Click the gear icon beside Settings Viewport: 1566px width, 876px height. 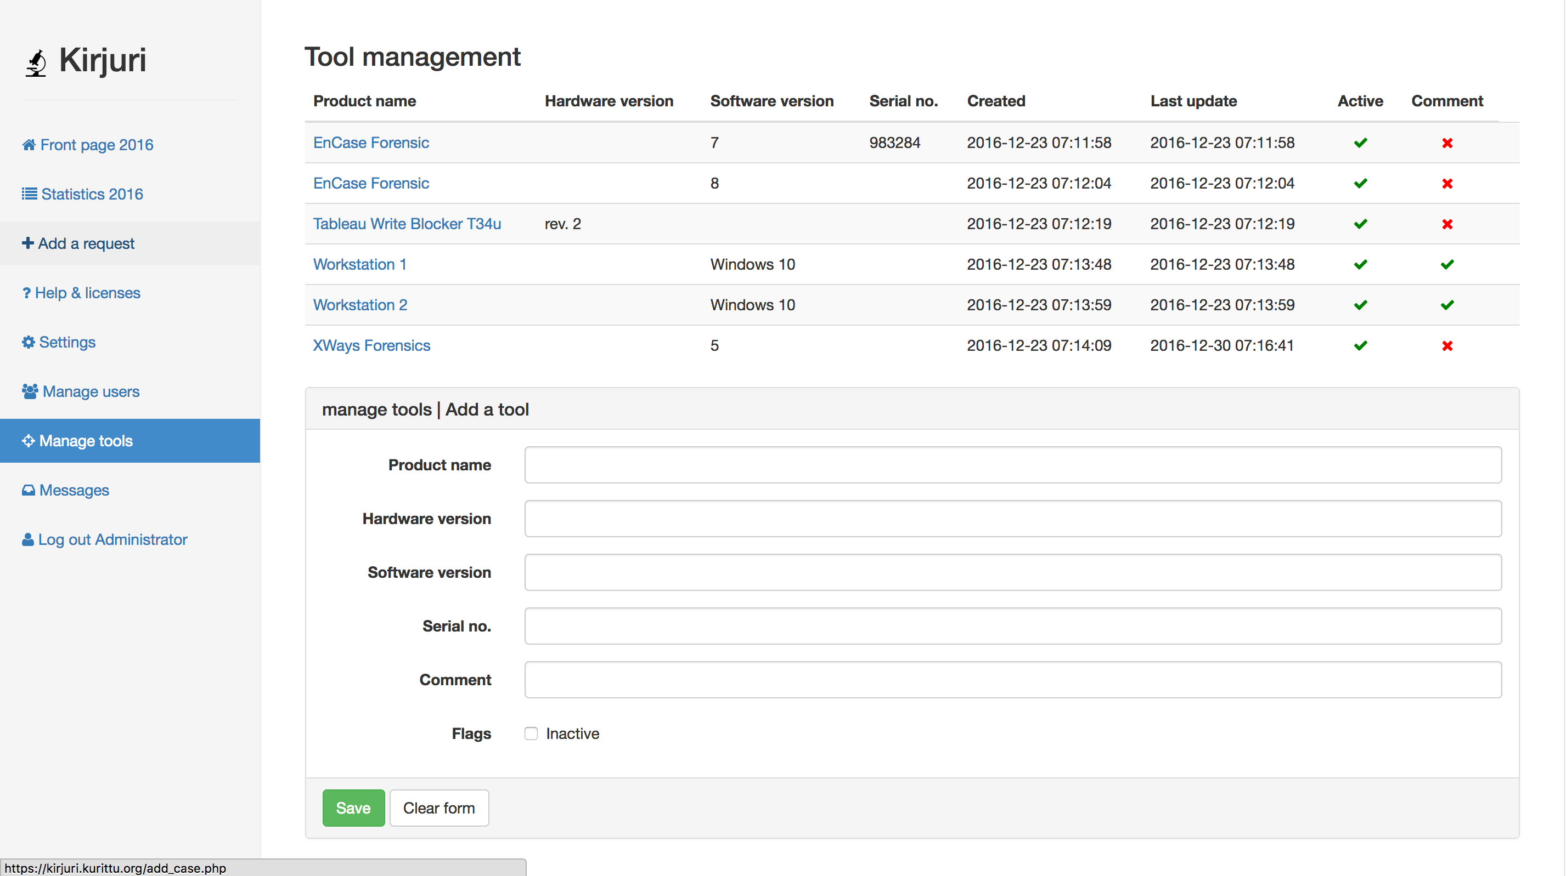click(29, 342)
